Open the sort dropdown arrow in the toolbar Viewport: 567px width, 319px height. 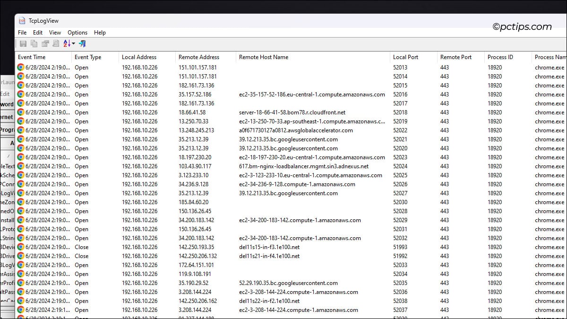(x=73, y=43)
